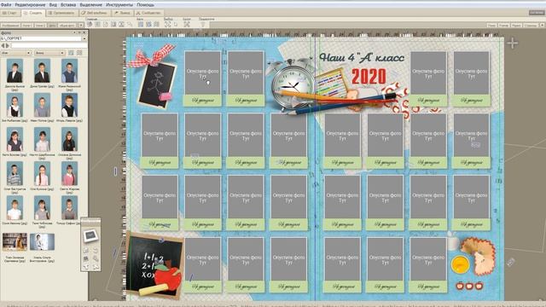Click the forward arrow in photo panel

tap(8, 45)
